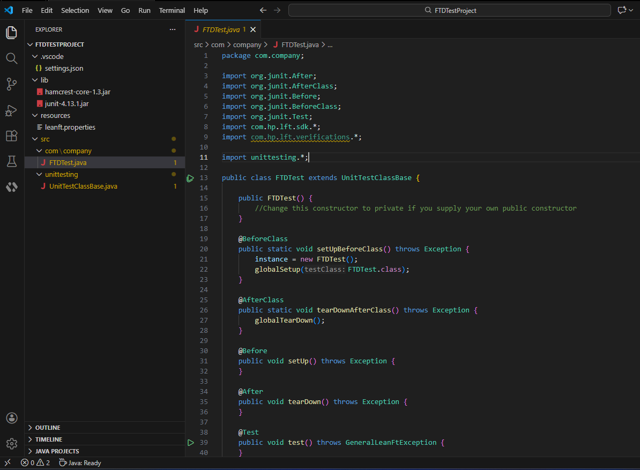Expand the JAVA PROJECTS section
This screenshot has height=470, width=640.
pos(57,451)
